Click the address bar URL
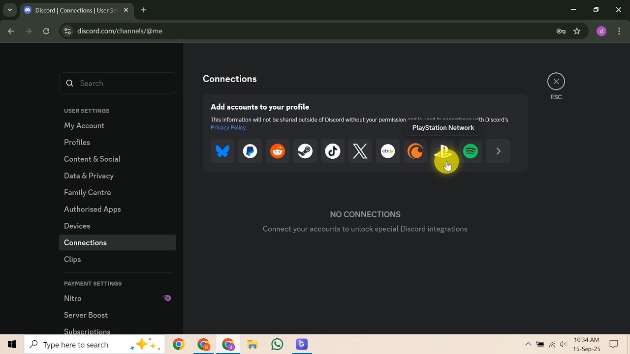 [120, 31]
